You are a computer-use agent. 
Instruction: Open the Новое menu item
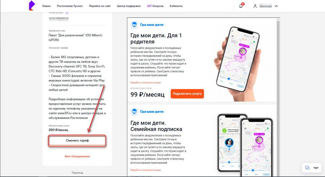46,6
